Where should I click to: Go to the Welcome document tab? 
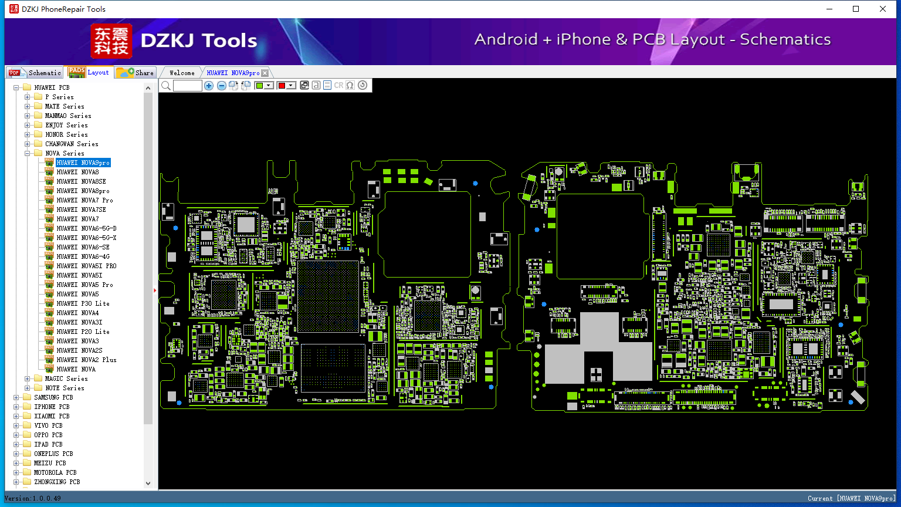click(182, 73)
